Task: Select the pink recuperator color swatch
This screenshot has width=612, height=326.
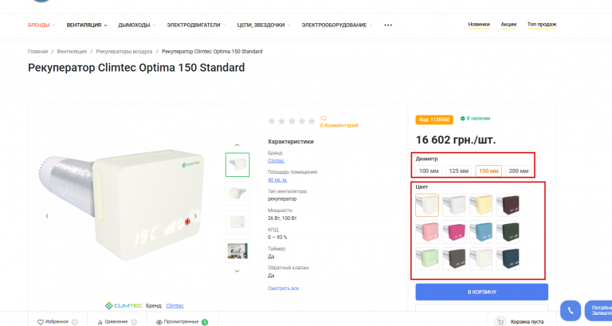Action: point(427,233)
